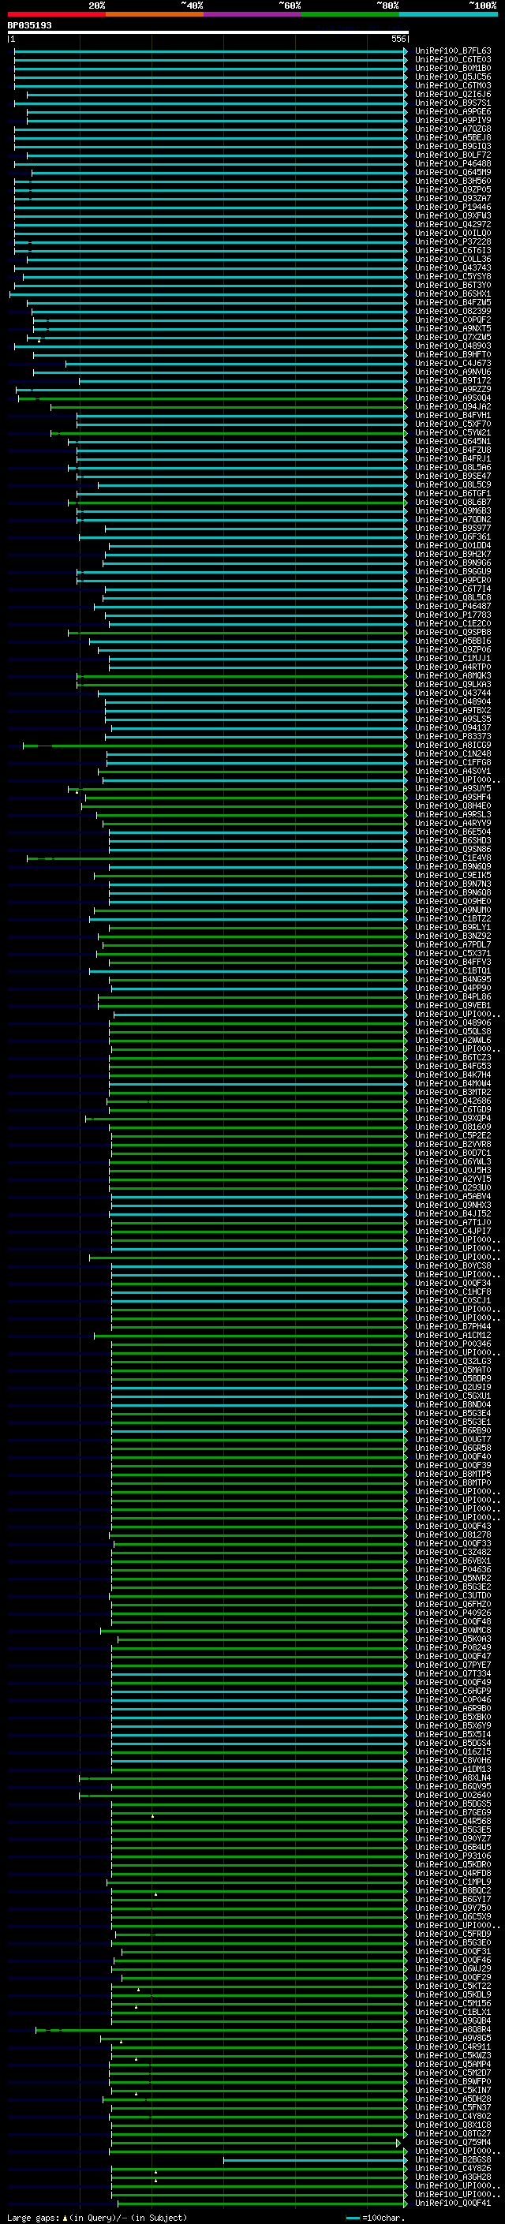Click the label UniRef100_Q9XQP4
The image size is (505, 2224).
(453, 1118)
